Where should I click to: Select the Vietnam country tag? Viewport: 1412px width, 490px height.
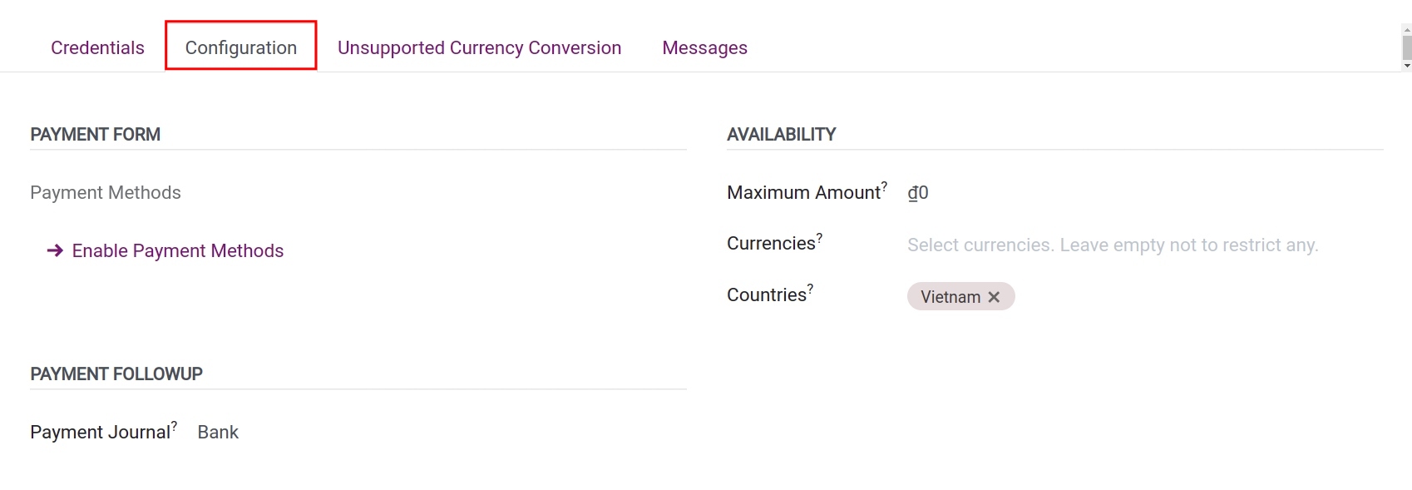(x=949, y=296)
